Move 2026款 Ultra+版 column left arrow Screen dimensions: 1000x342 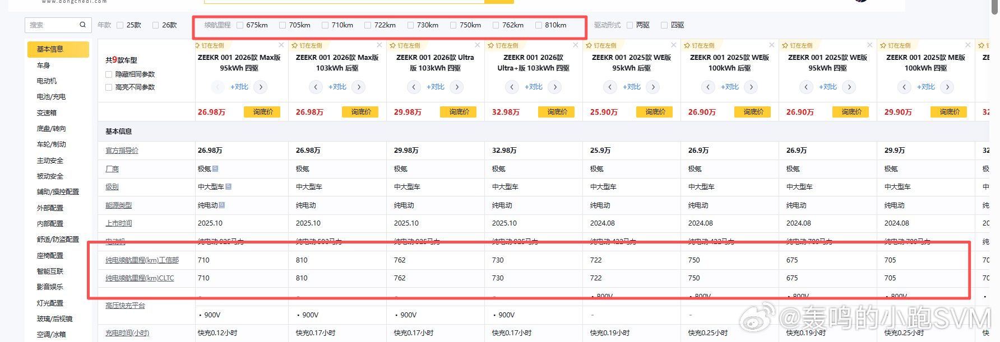click(512, 87)
